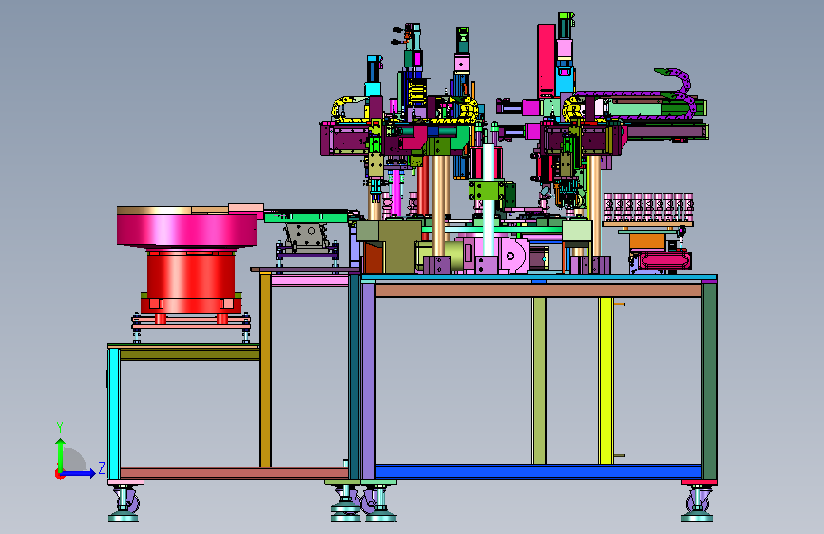The height and width of the screenshot is (534, 824).
Task: Select the lime green clamp on center column
Action: (x=488, y=190)
